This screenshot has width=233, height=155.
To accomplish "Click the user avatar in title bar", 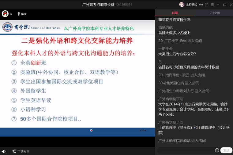I will 182,5.
